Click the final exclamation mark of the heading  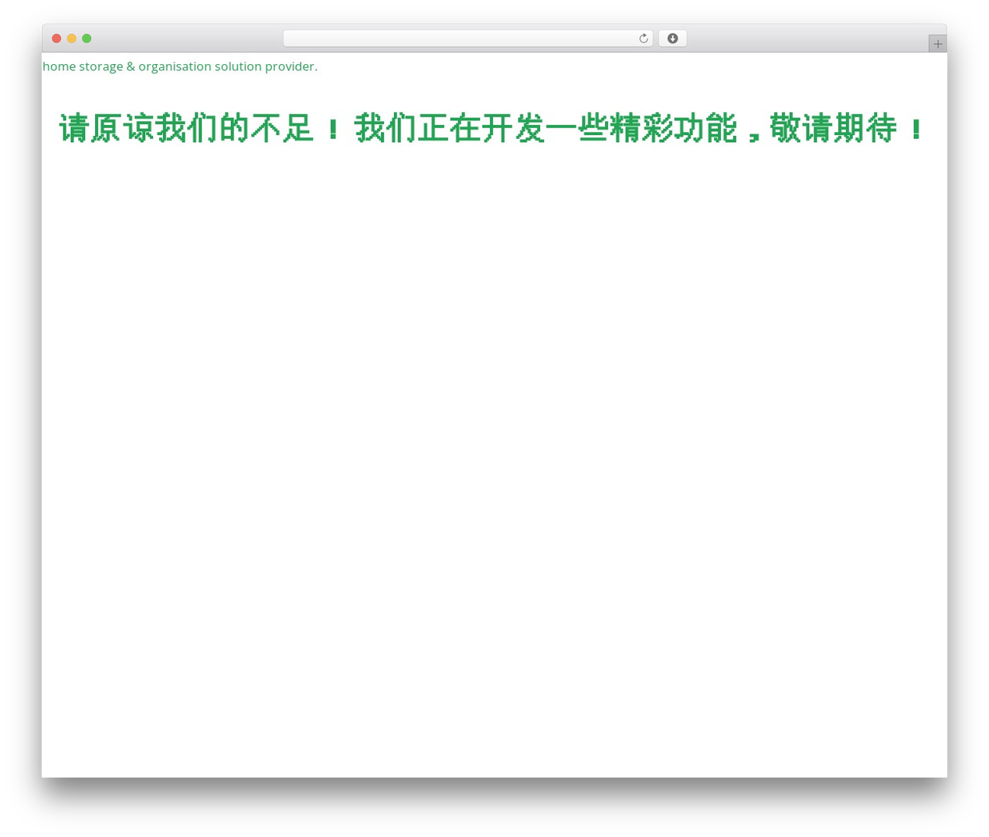point(916,129)
